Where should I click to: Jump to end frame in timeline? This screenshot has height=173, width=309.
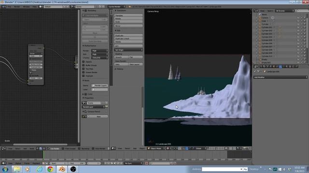click(121, 163)
